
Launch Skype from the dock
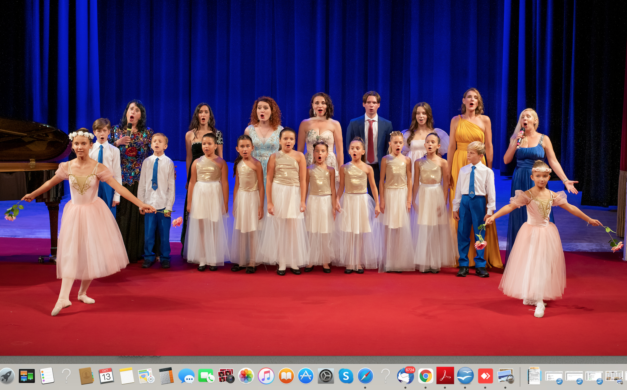coord(346,376)
